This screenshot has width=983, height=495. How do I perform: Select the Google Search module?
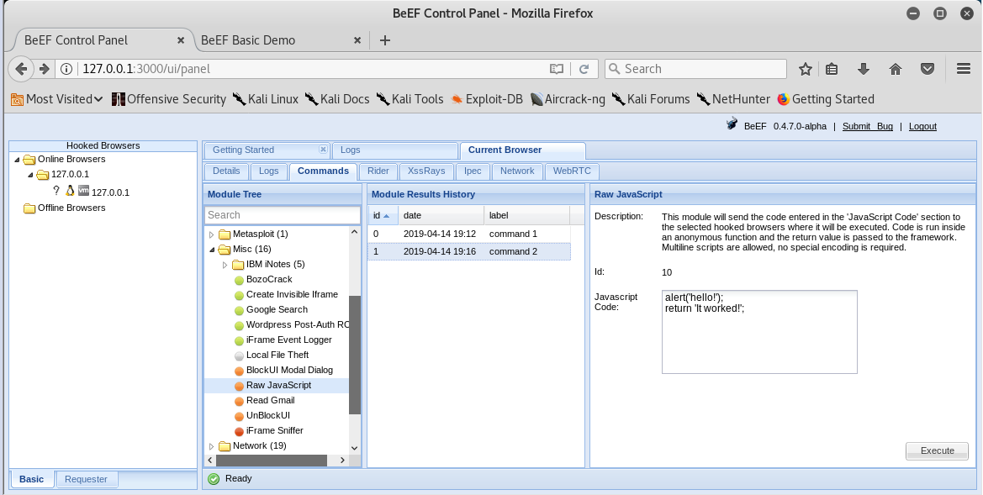tap(277, 309)
